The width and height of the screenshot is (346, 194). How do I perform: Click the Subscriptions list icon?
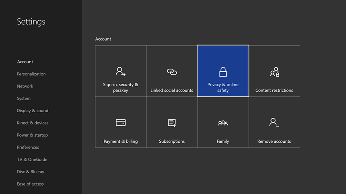coord(172,123)
